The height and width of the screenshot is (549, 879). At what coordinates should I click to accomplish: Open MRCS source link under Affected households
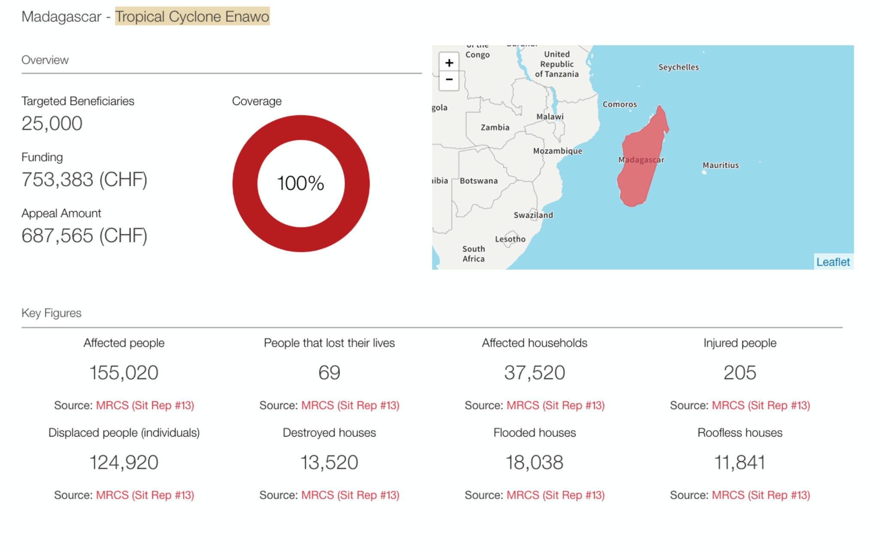coord(555,405)
